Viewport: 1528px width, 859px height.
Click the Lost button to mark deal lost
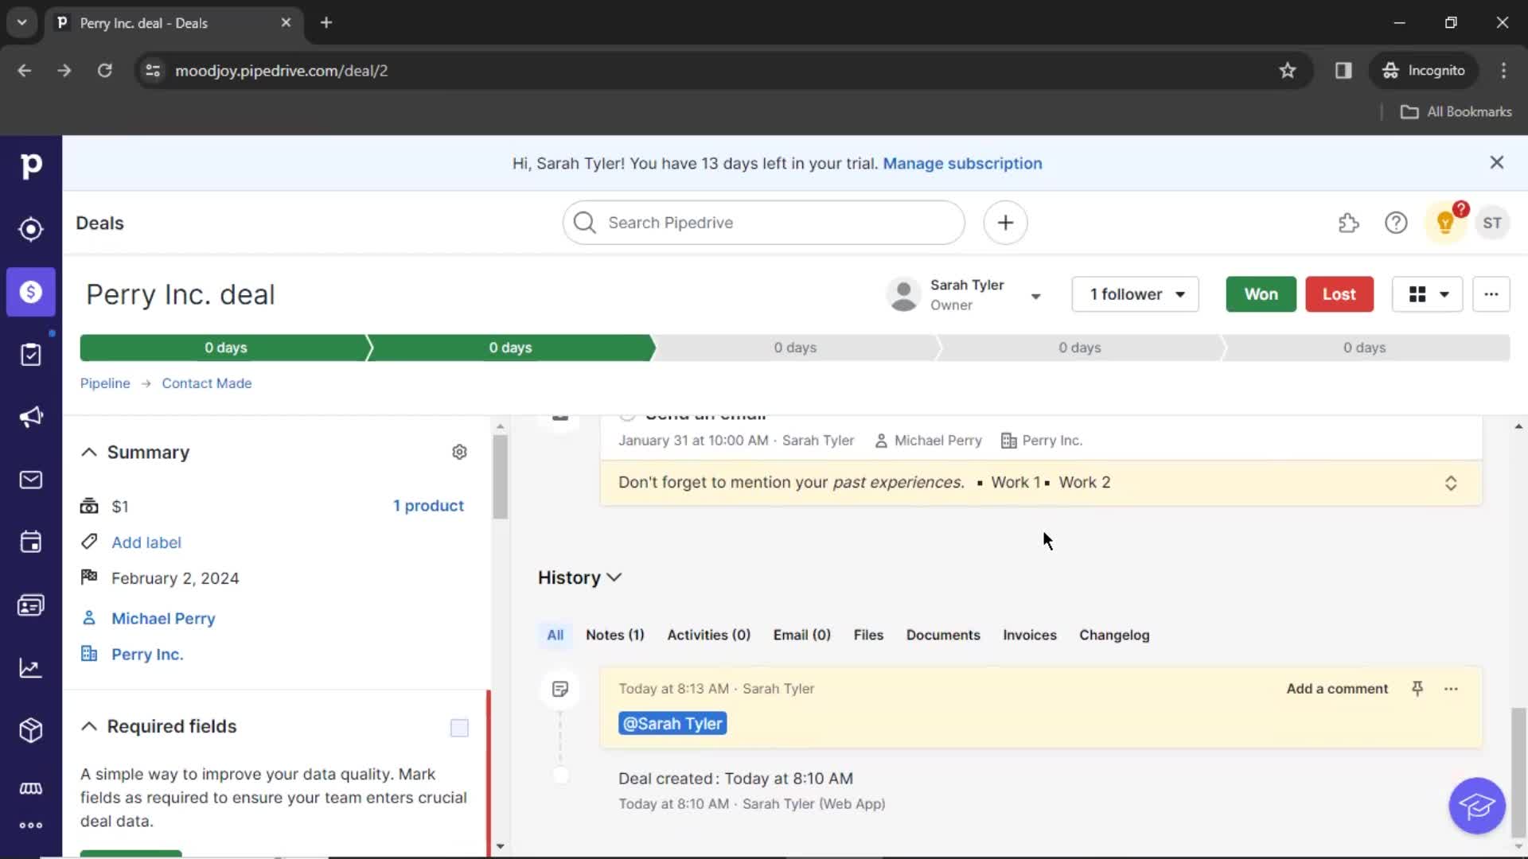pyautogui.click(x=1339, y=293)
